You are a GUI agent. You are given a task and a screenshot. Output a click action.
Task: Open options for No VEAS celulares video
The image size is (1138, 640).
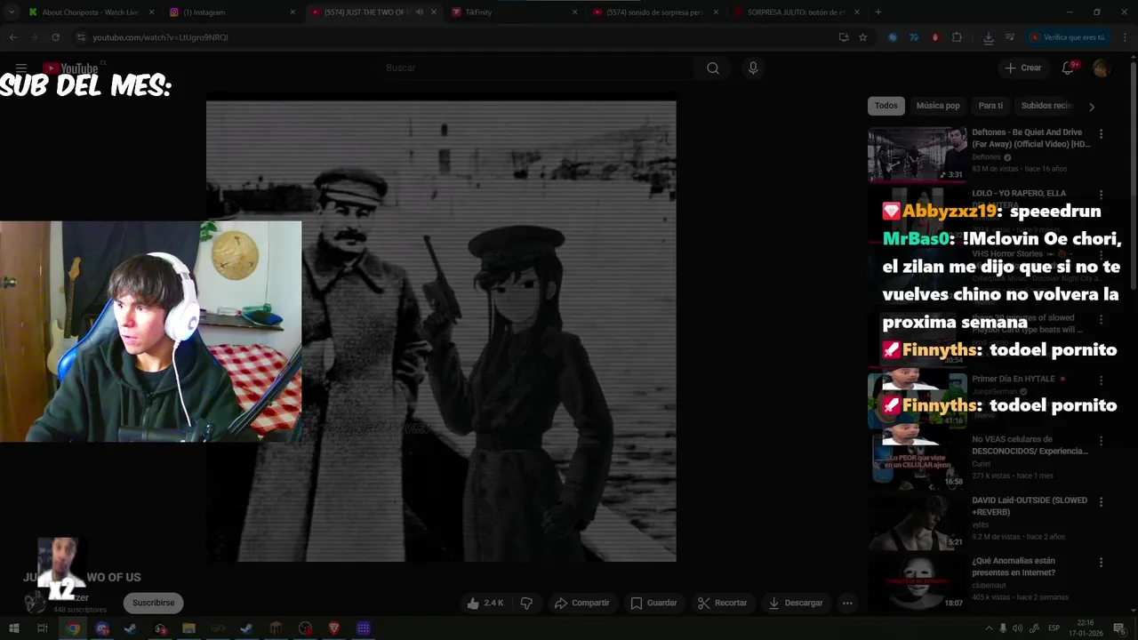pyautogui.click(x=1101, y=441)
